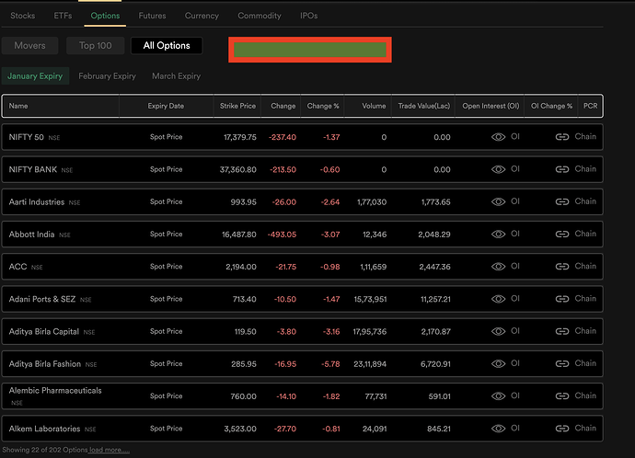Viewport: 635px width, 458px height.
Task: Click Change % value -5.78
Action: (x=330, y=363)
